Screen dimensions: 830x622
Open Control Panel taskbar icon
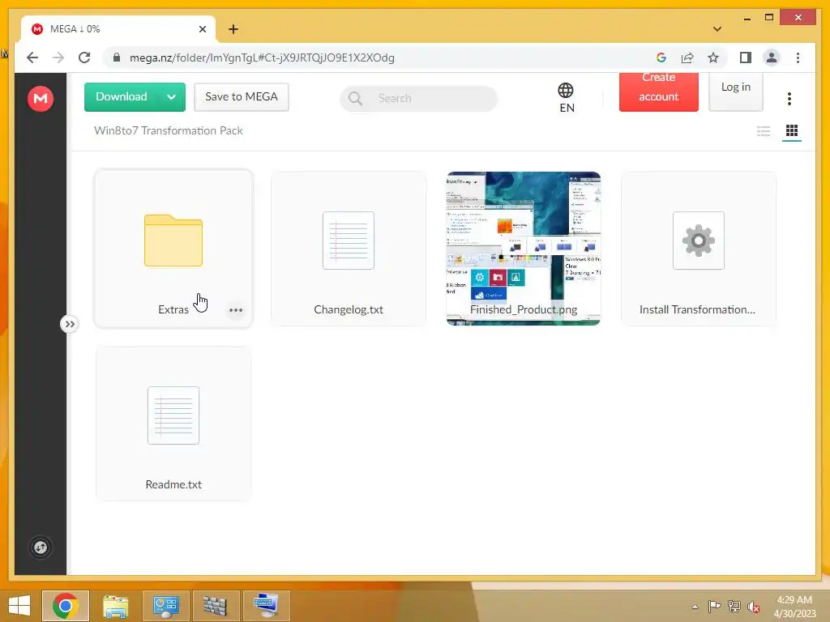(165, 606)
